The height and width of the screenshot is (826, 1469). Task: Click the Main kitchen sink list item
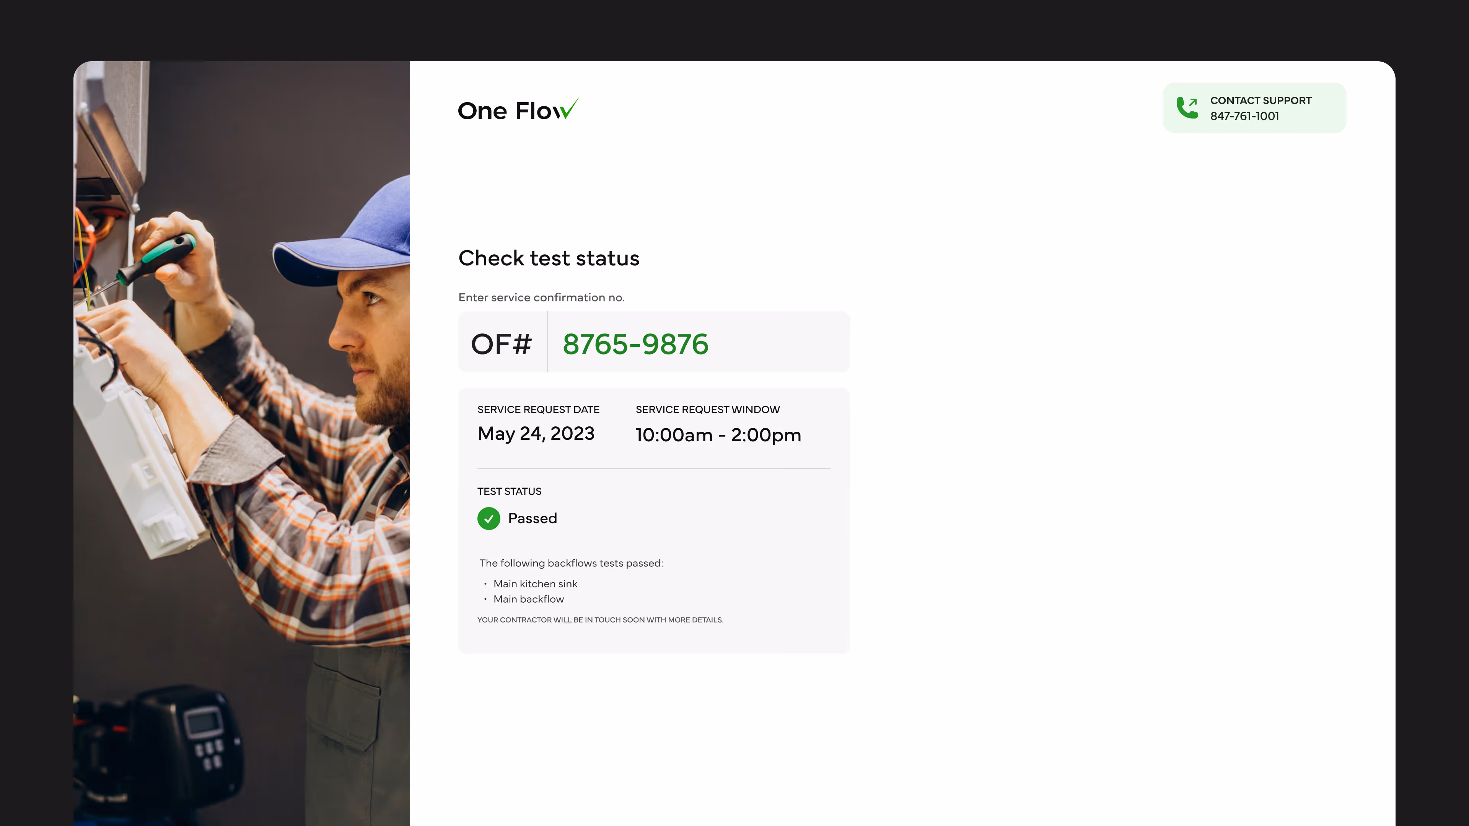point(535,584)
